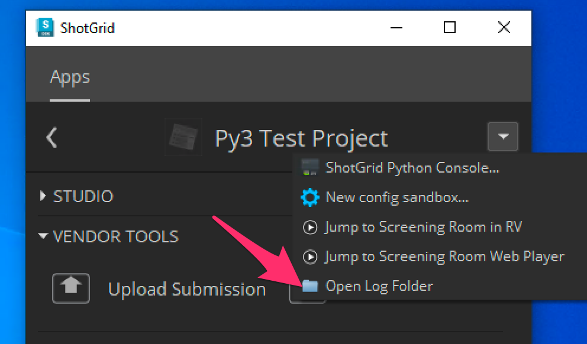Click the Upload Submission arrow icon
This screenshot has width=587, height=344.
point(71,288)
